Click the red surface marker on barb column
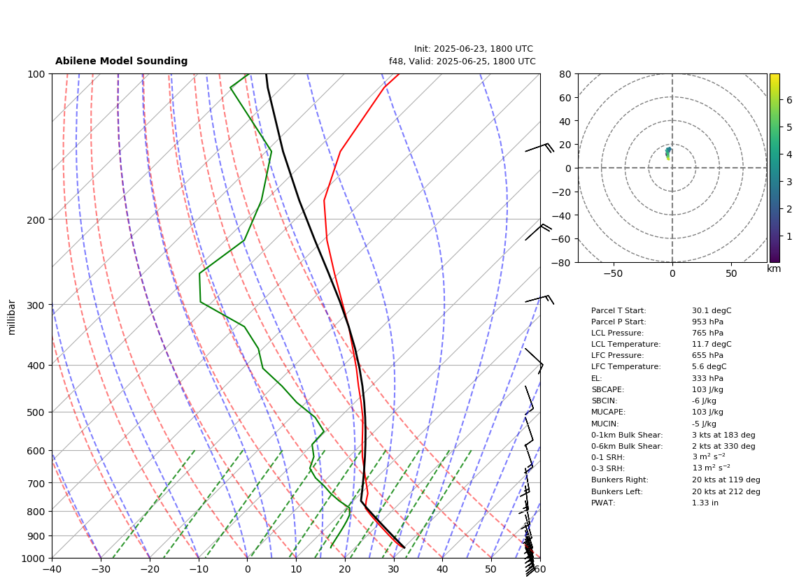 [530, 549]
